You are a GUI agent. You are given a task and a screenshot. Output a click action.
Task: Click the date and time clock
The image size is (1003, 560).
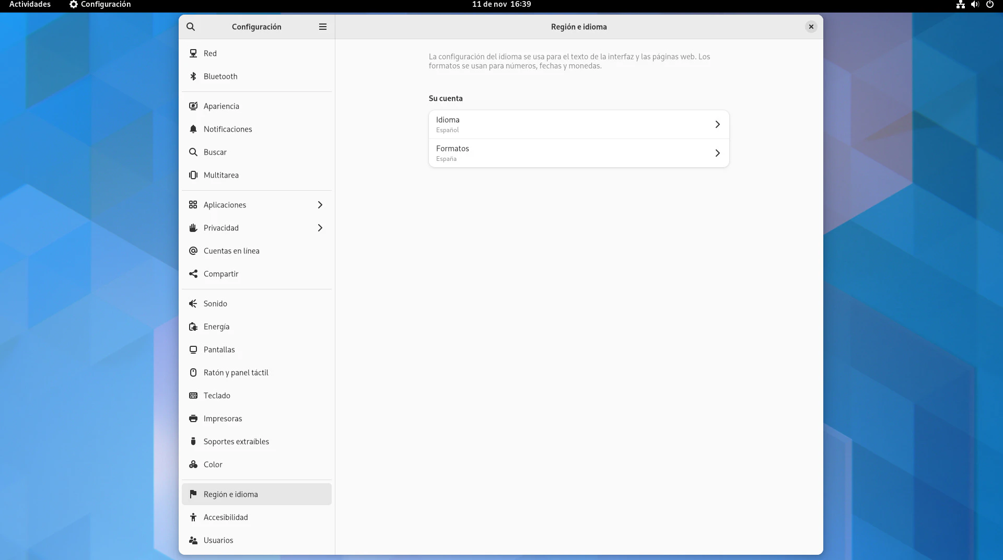501,4
